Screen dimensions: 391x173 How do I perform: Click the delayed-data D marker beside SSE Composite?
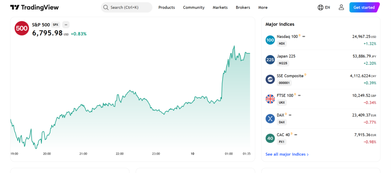pos(305,75)
